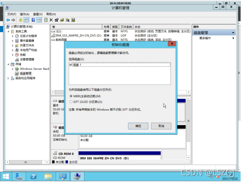Select the MBR(主启动记录) radio button
Image resolution: width=241 pixels, height=182 pixels.
(71, 96)
